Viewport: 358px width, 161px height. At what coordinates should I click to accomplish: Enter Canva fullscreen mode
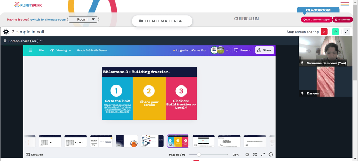pos(263,155)
